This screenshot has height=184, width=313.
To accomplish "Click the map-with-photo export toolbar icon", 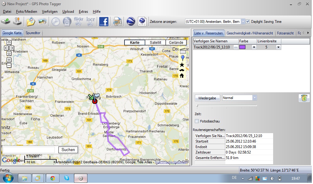I will (118, 22).
